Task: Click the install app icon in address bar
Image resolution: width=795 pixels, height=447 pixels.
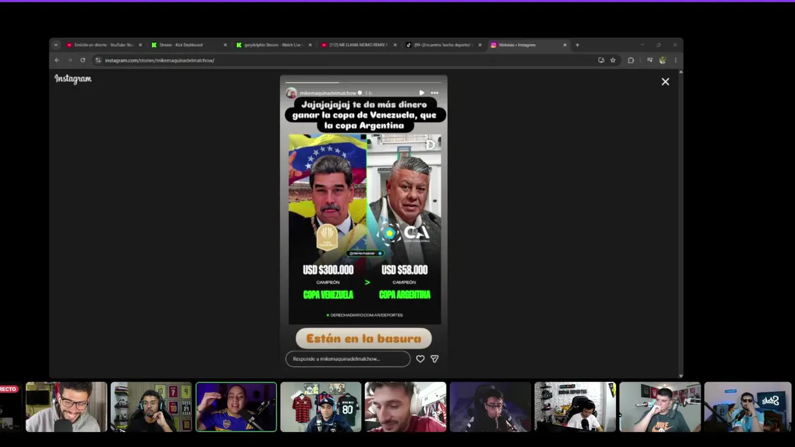Action: pos(601,60)
